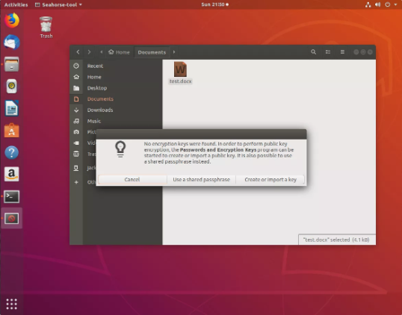
Task: Select the test.docx file icon
Action: [x=180, y=69]
